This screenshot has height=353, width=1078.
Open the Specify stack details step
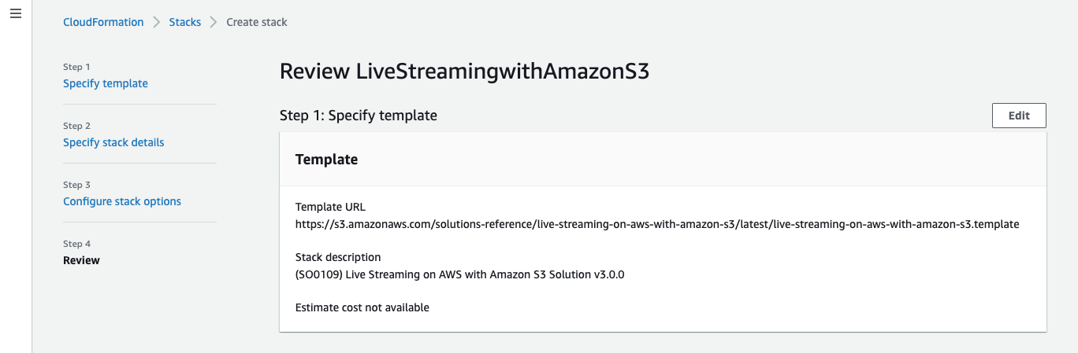pos(113,142)
